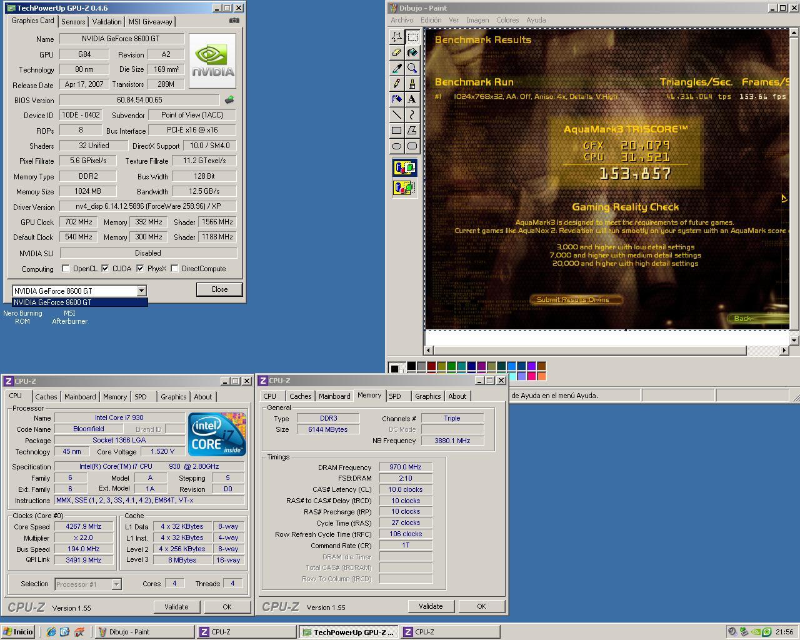Select opaque selection mode option in Paint

[404, 167]
